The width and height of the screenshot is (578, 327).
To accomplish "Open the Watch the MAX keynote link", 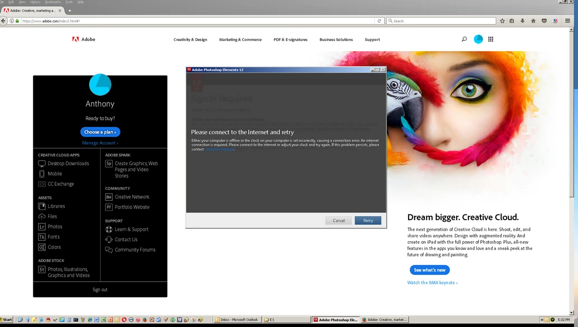I will coord(433,283).
